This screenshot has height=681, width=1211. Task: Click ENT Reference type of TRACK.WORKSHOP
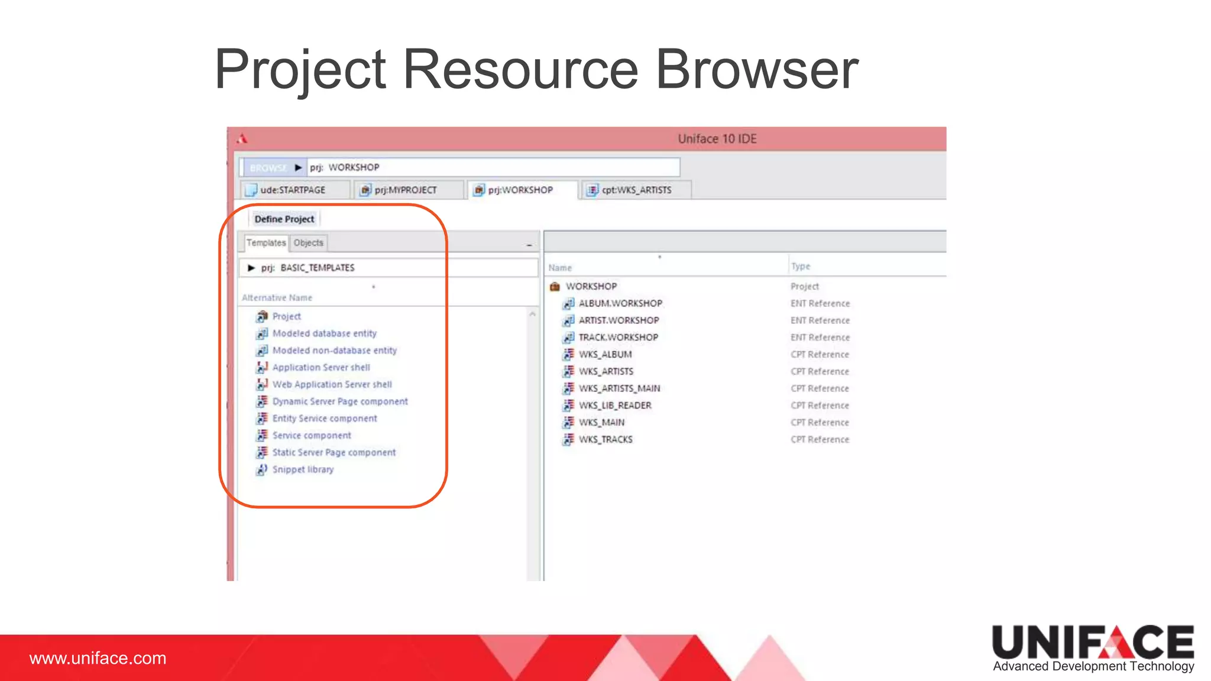coord(820,338)
